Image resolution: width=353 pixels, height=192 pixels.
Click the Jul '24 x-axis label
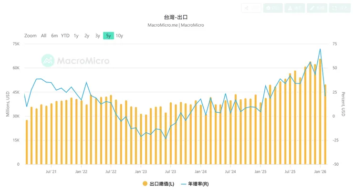click(x=230, y=171)
